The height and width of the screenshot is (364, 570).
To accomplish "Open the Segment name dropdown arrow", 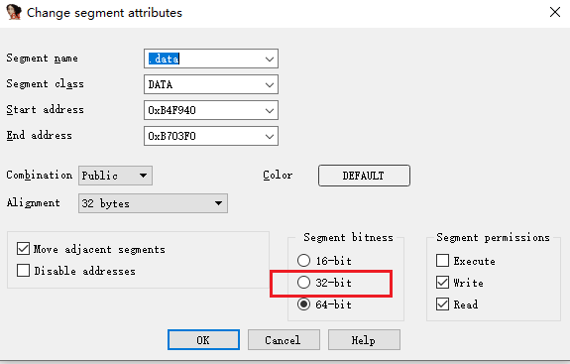I will tap(270, 59).
